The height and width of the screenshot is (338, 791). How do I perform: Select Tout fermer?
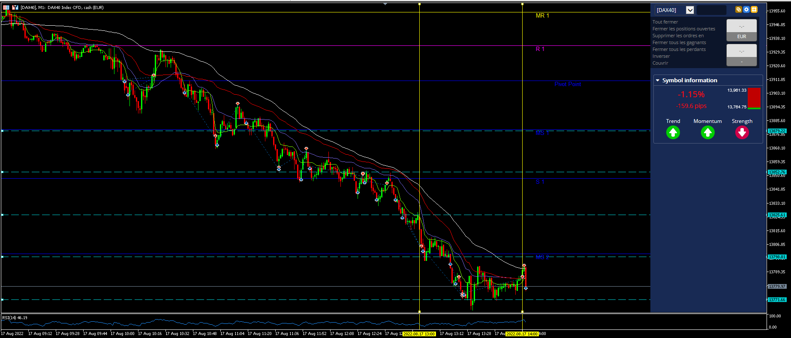[x=665, y=22]
